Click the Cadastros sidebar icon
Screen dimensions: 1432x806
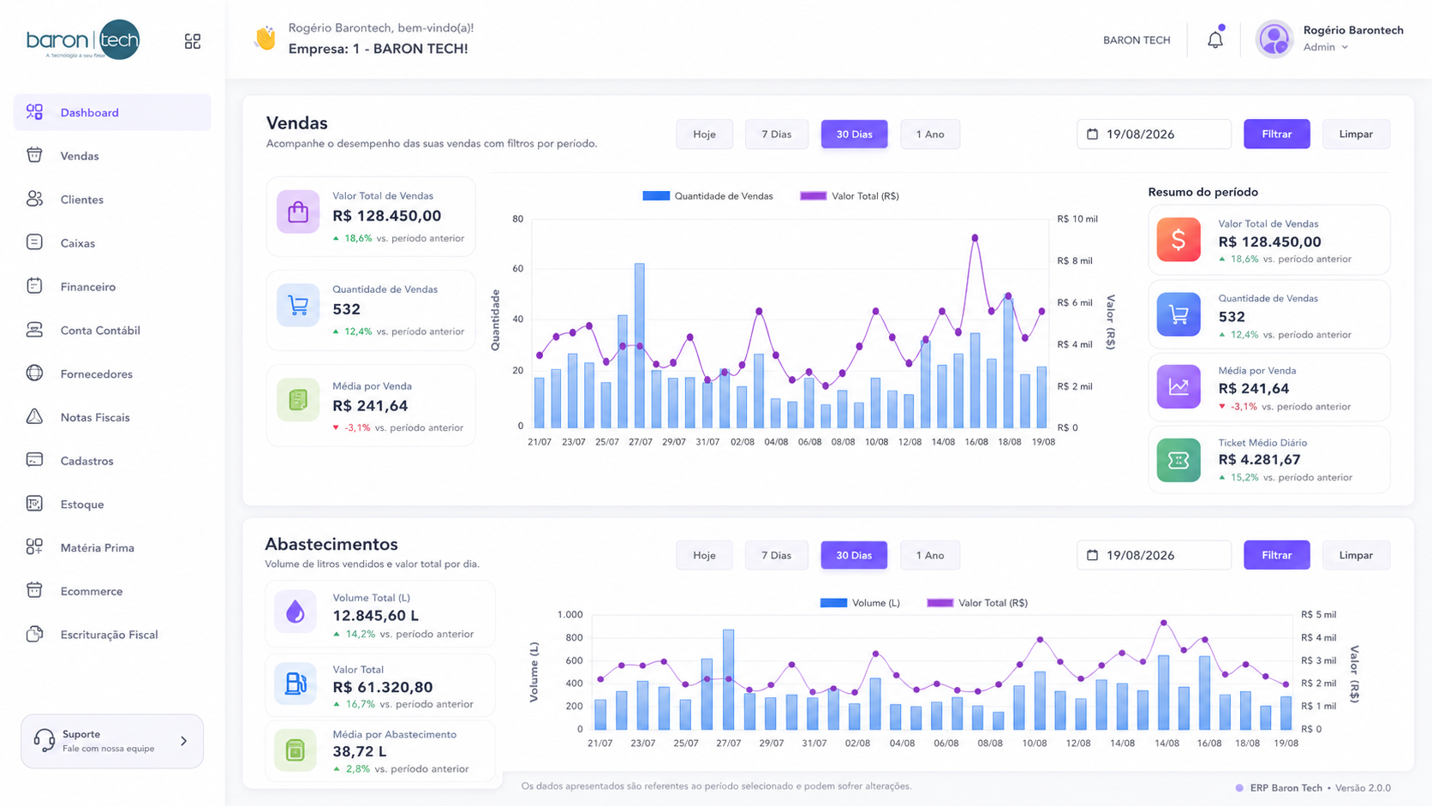point(34,460)
